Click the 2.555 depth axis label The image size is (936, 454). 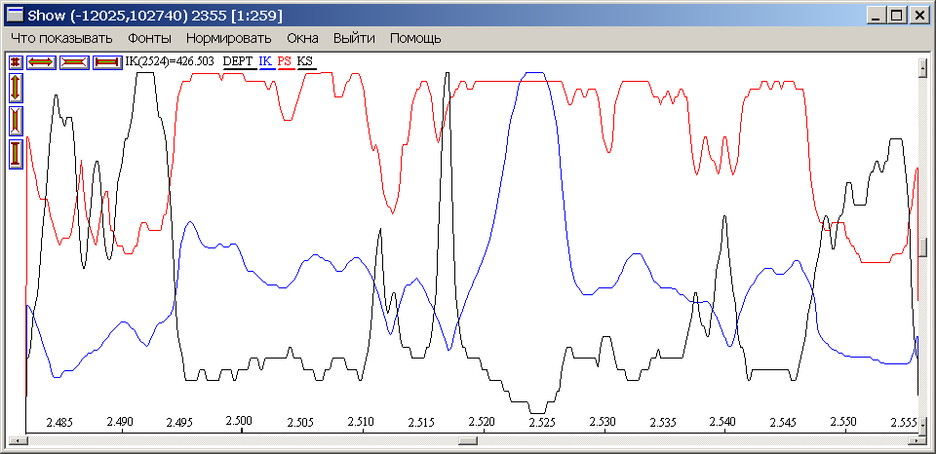click(905, 424)
